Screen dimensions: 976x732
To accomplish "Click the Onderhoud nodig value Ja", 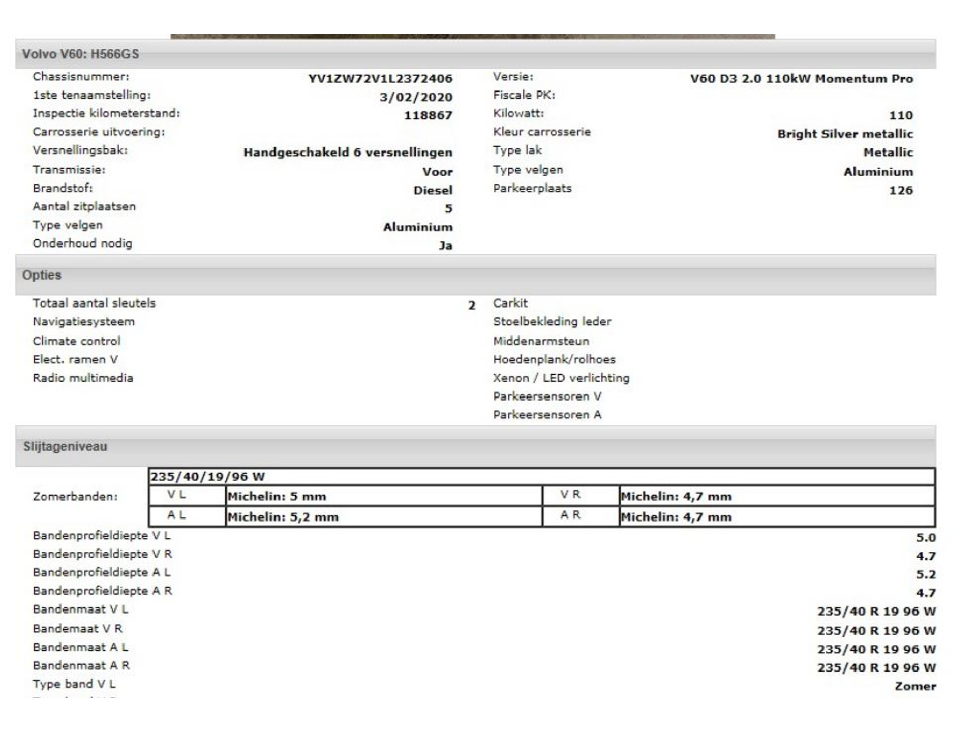I will (445, 246).
